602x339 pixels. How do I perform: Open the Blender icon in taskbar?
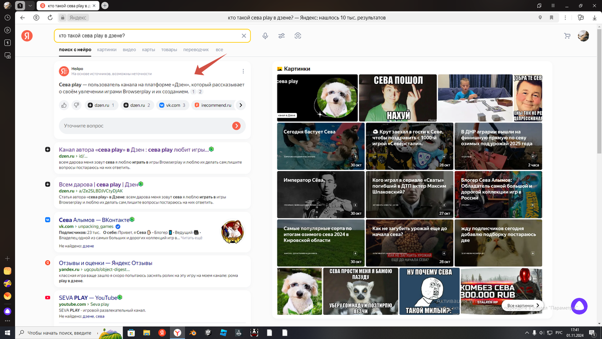(193, 332)
